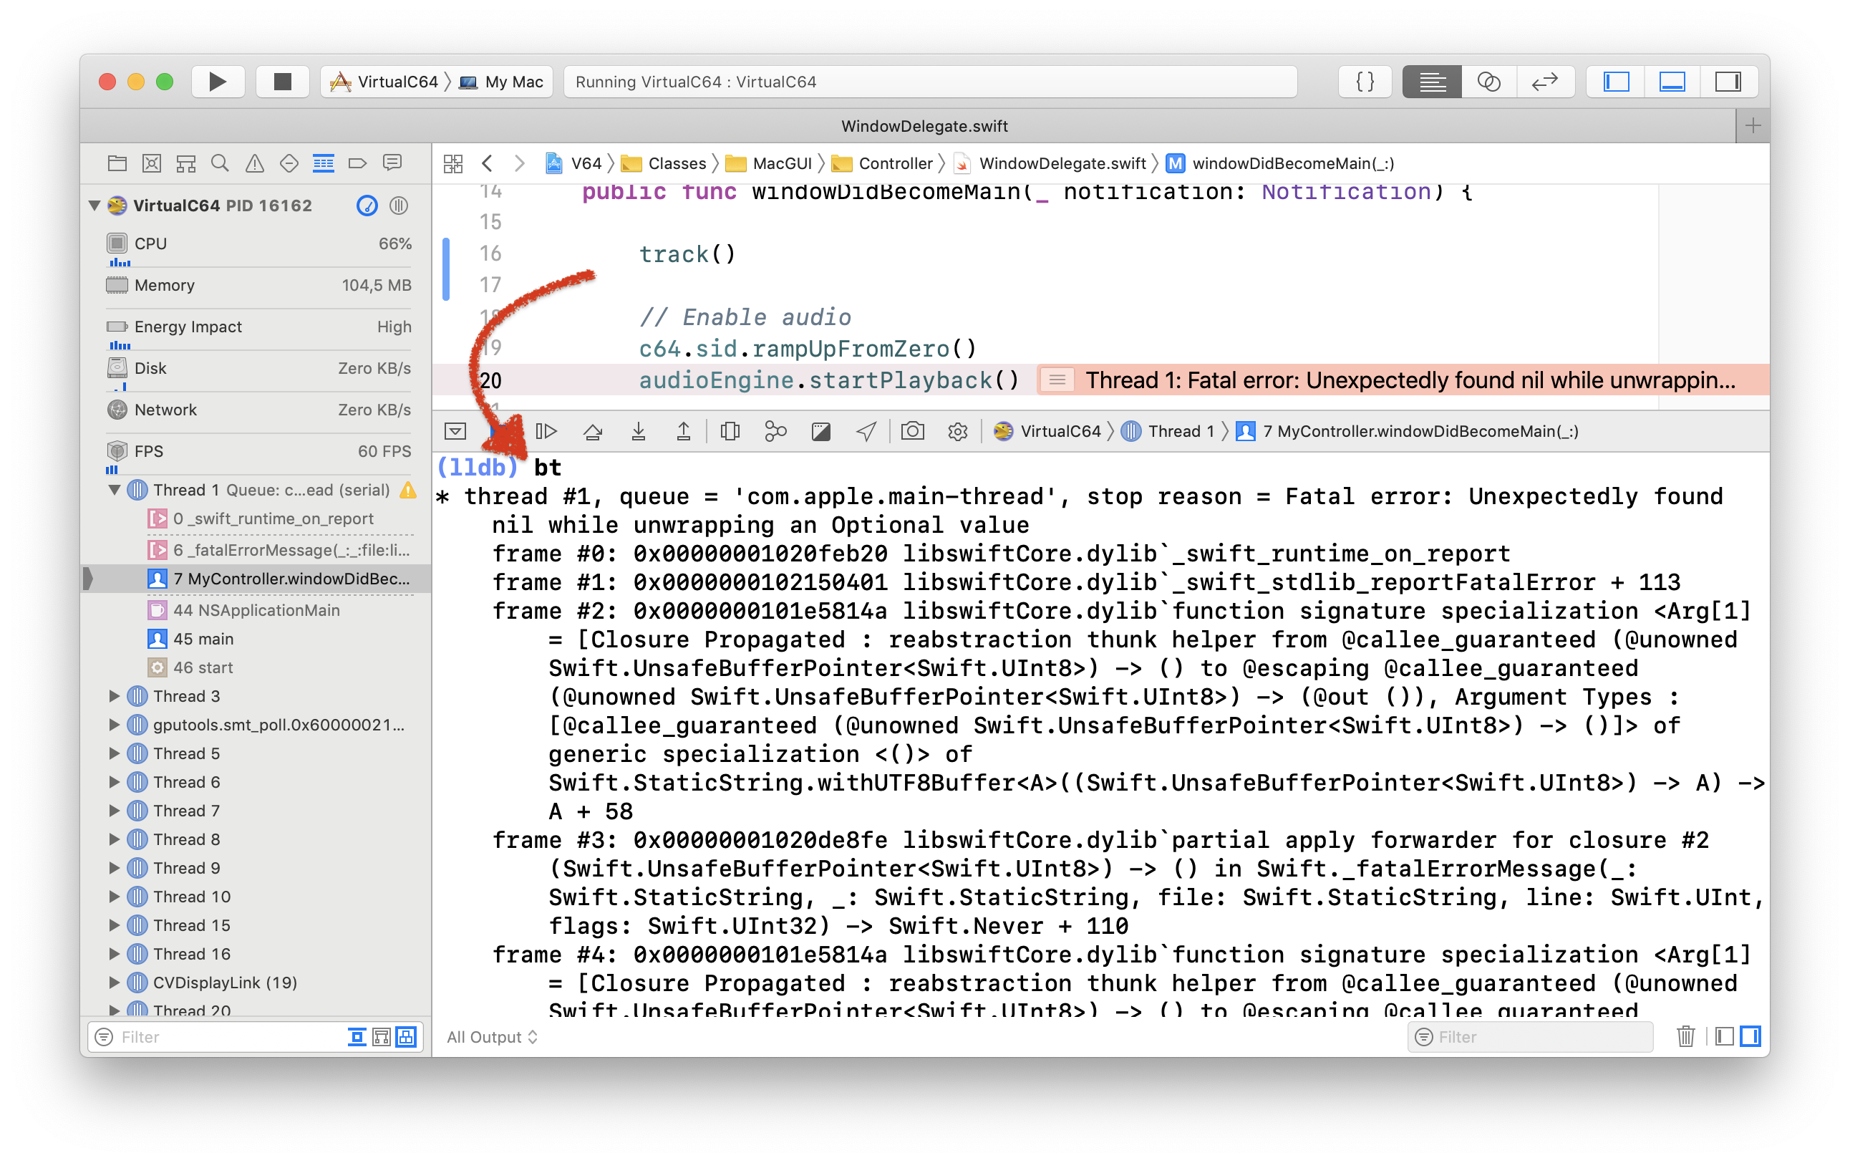Open the Breakpoint navigator

pos(357,164)
